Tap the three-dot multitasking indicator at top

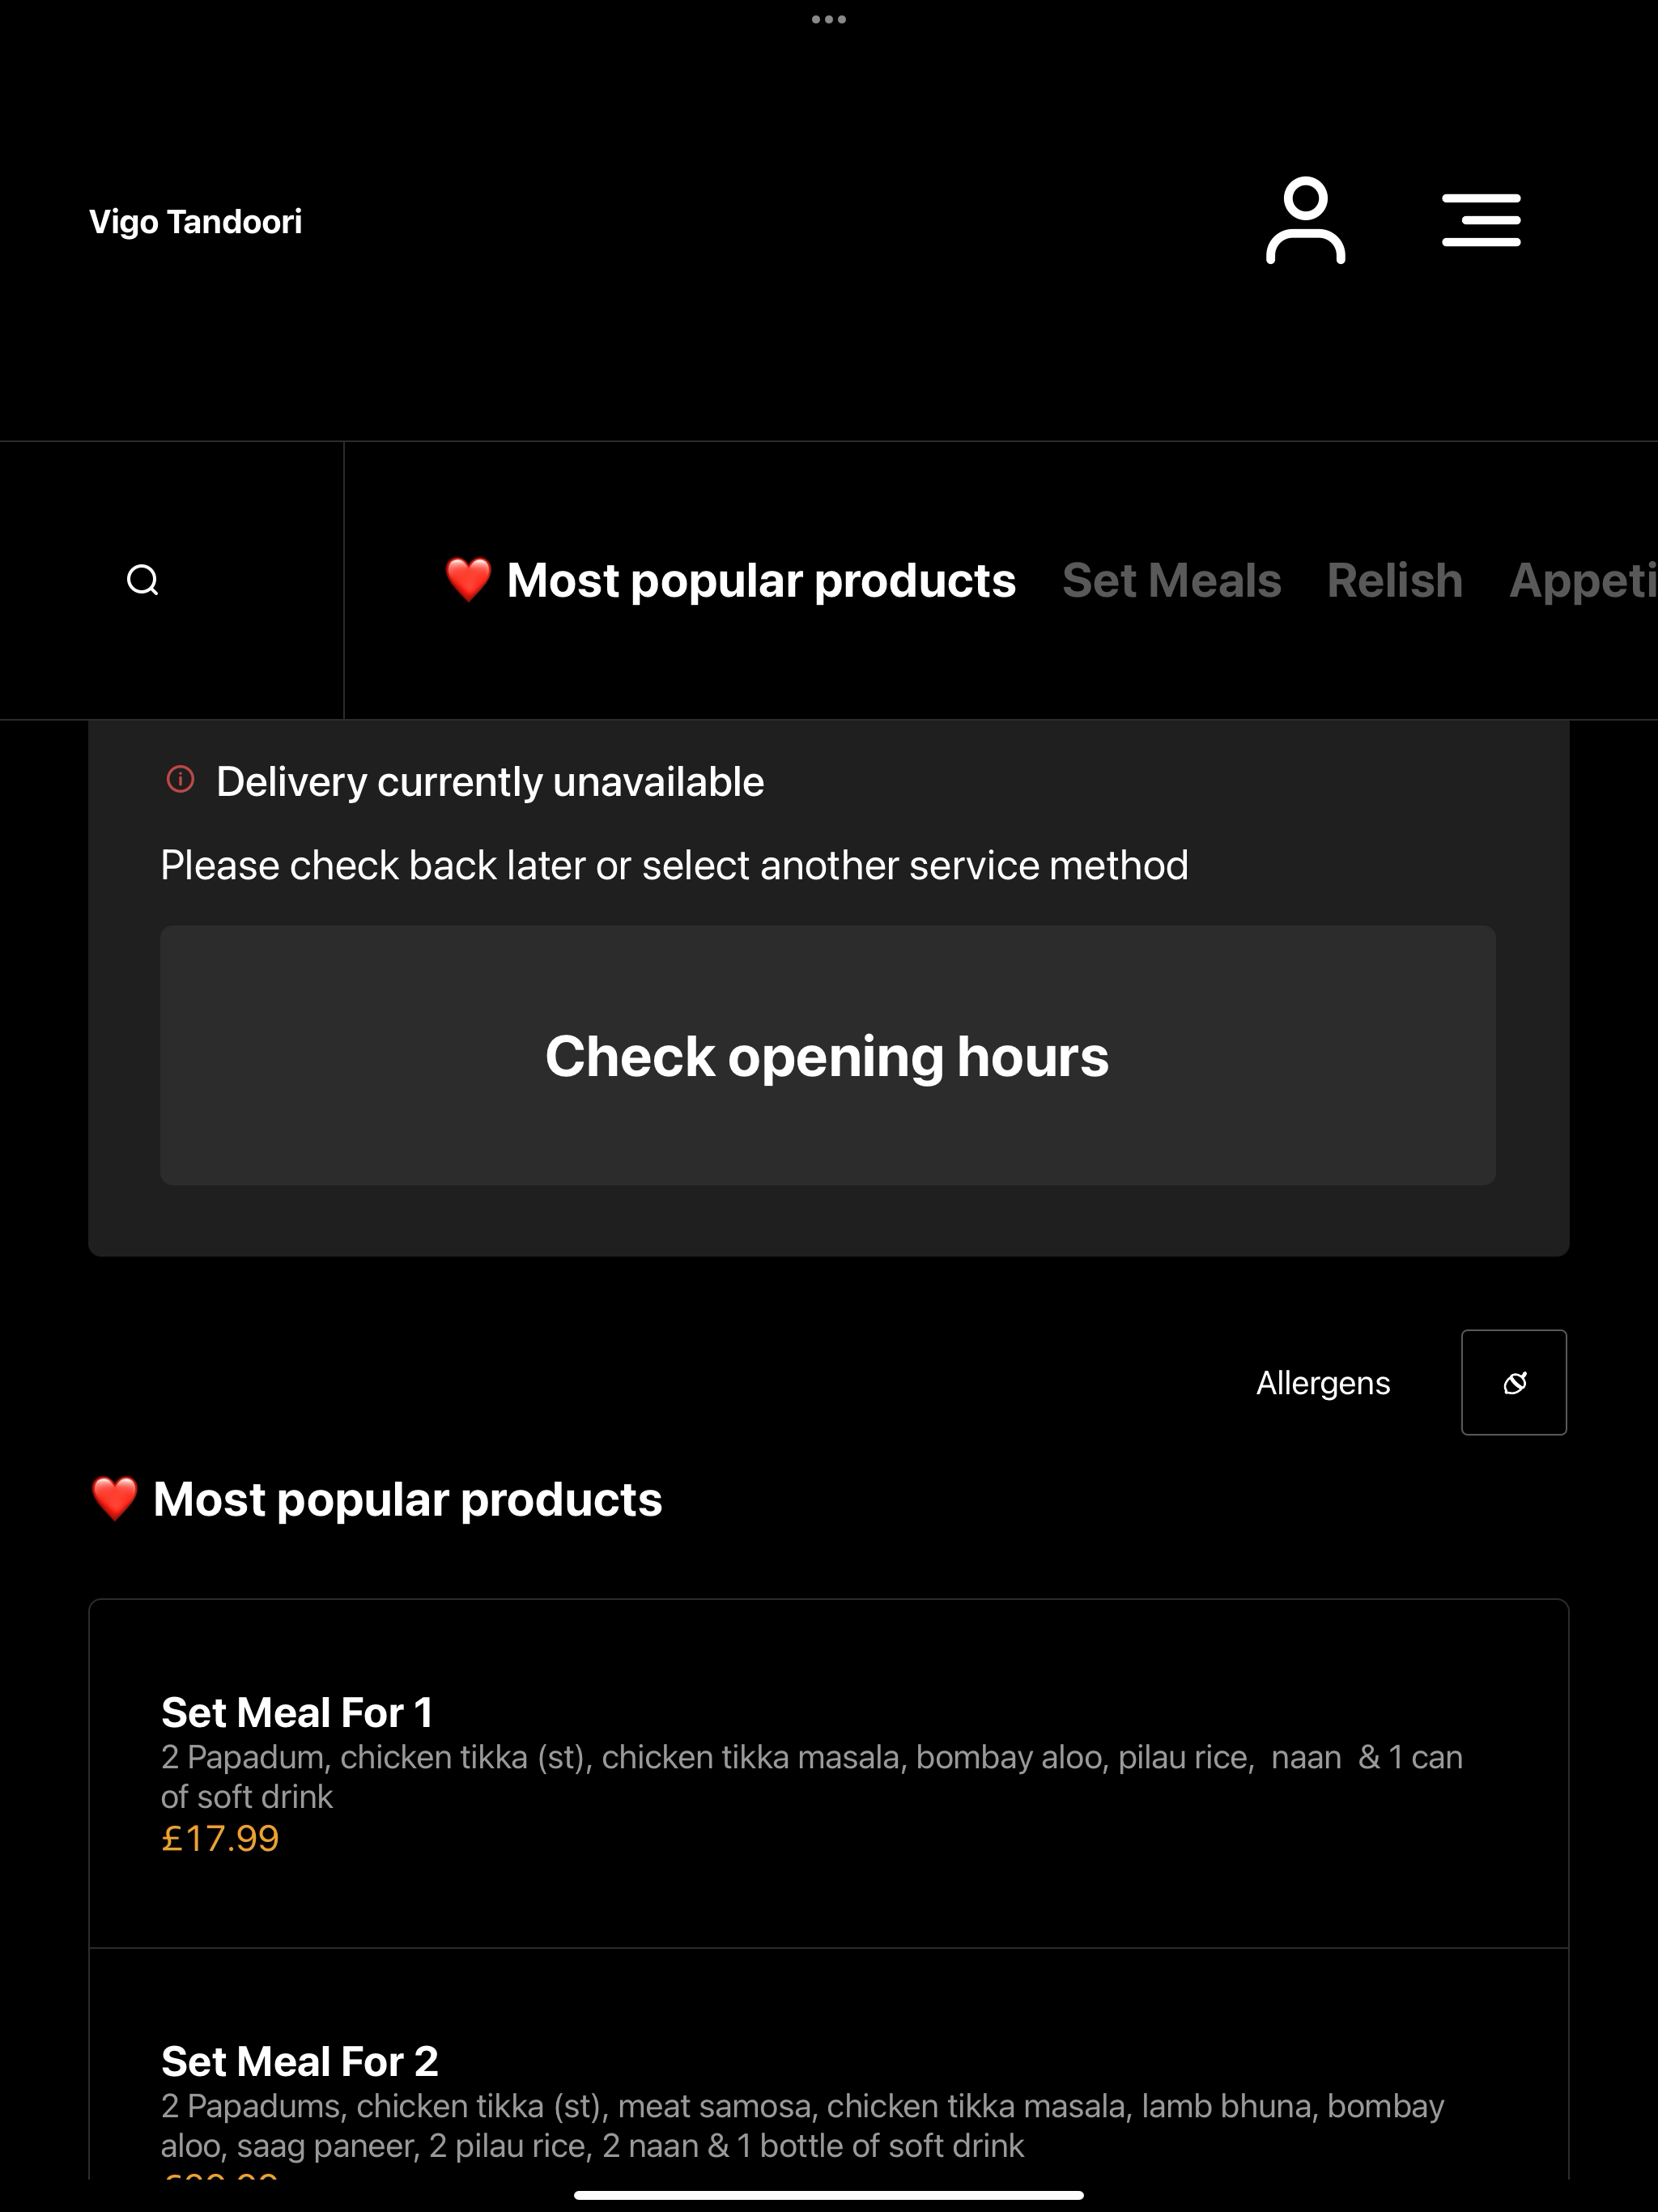(829, 19)
